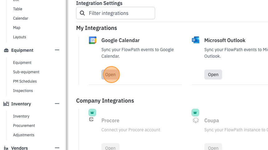The height and width of the screenshot is (150, 268).
Task: Click the Procore logo icon
Action: (x=91, y=120)
